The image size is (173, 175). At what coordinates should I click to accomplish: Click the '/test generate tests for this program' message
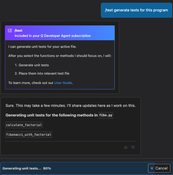[137, 10]
